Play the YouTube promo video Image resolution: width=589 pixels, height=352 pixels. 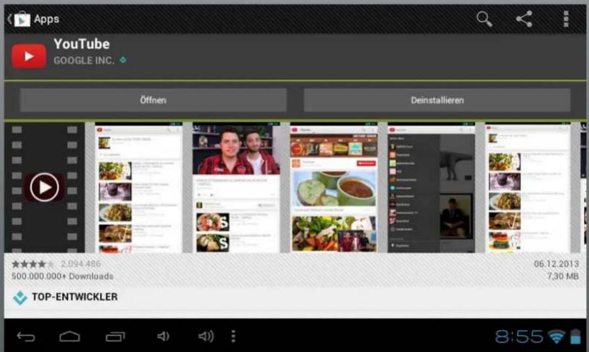coord(44,187)
